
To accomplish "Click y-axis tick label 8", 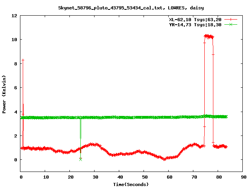I will [16, 64].
